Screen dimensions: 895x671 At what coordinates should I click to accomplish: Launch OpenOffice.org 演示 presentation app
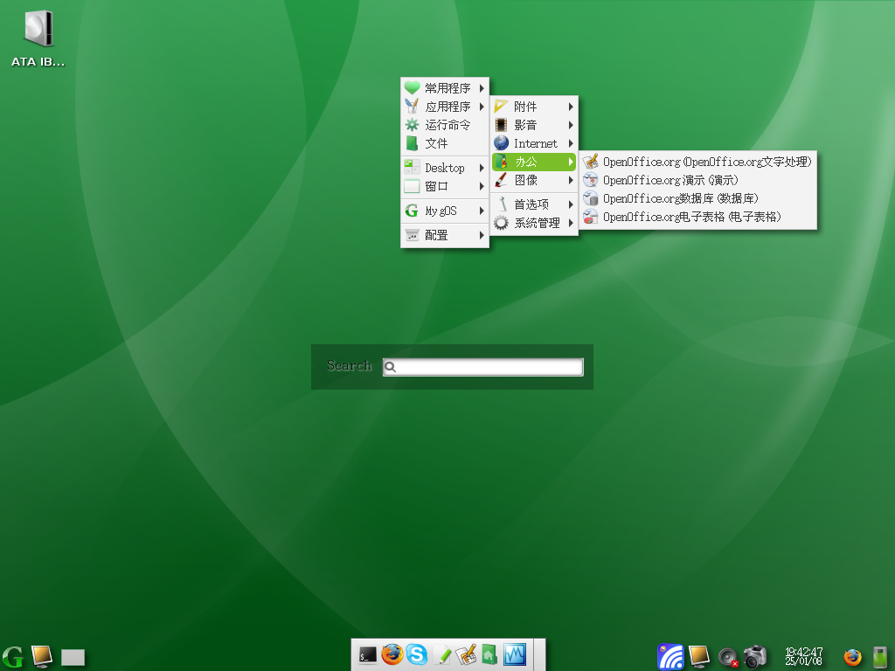[697, 180]
